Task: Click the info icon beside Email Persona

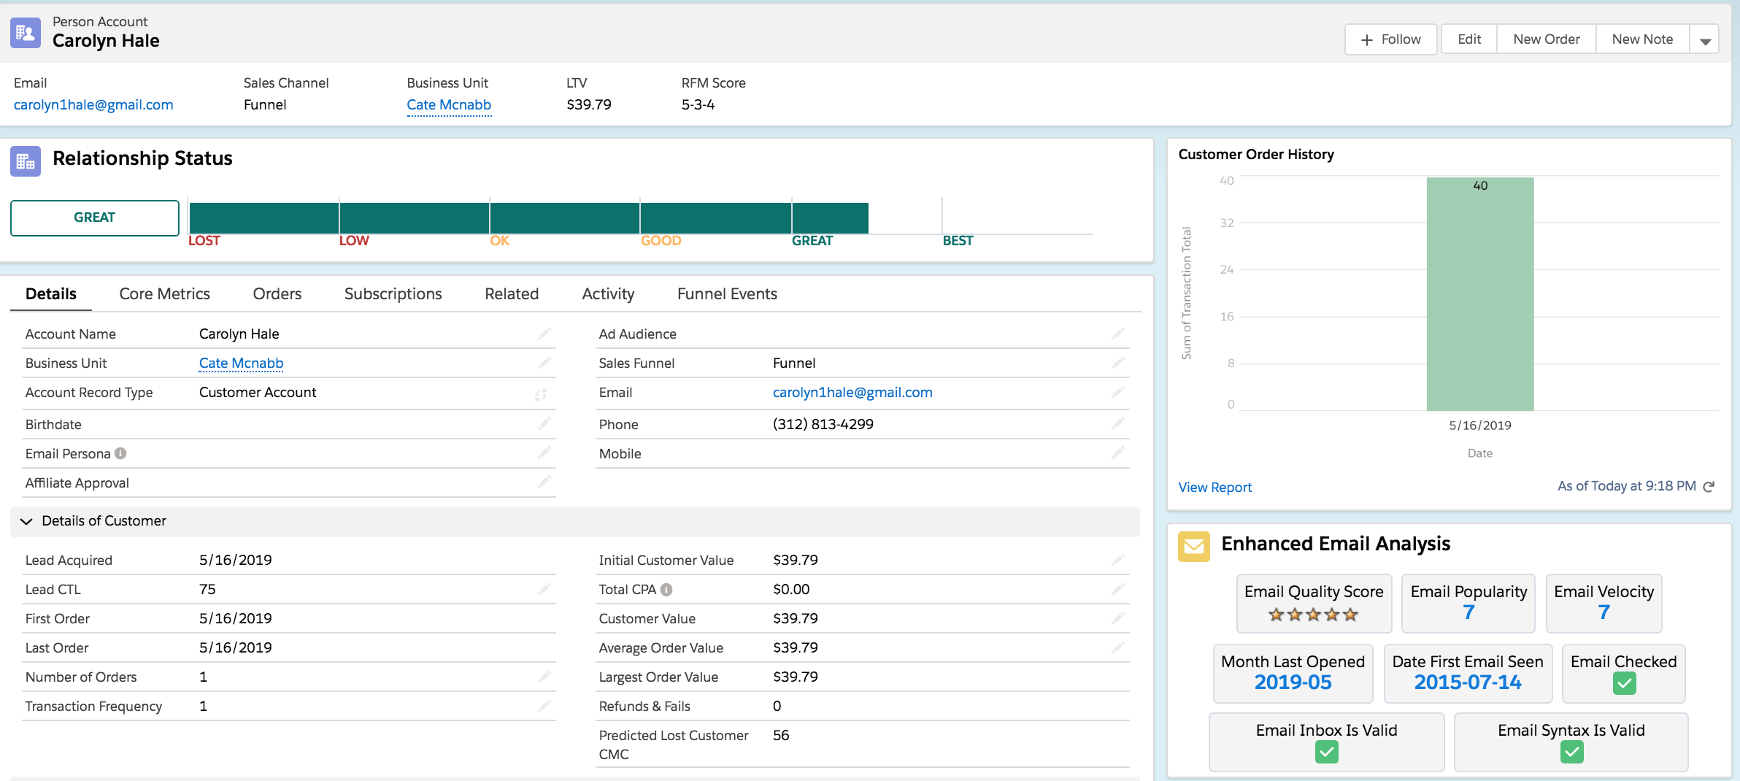Action: tap(120, 453)
